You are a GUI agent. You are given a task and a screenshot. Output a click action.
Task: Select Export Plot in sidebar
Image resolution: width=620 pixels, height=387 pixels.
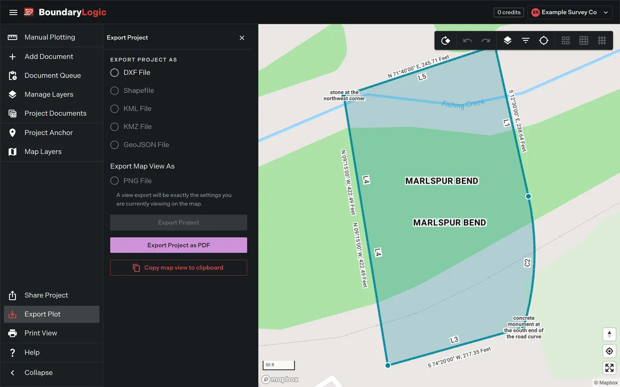pyautogui.click(x=51, y=314)
